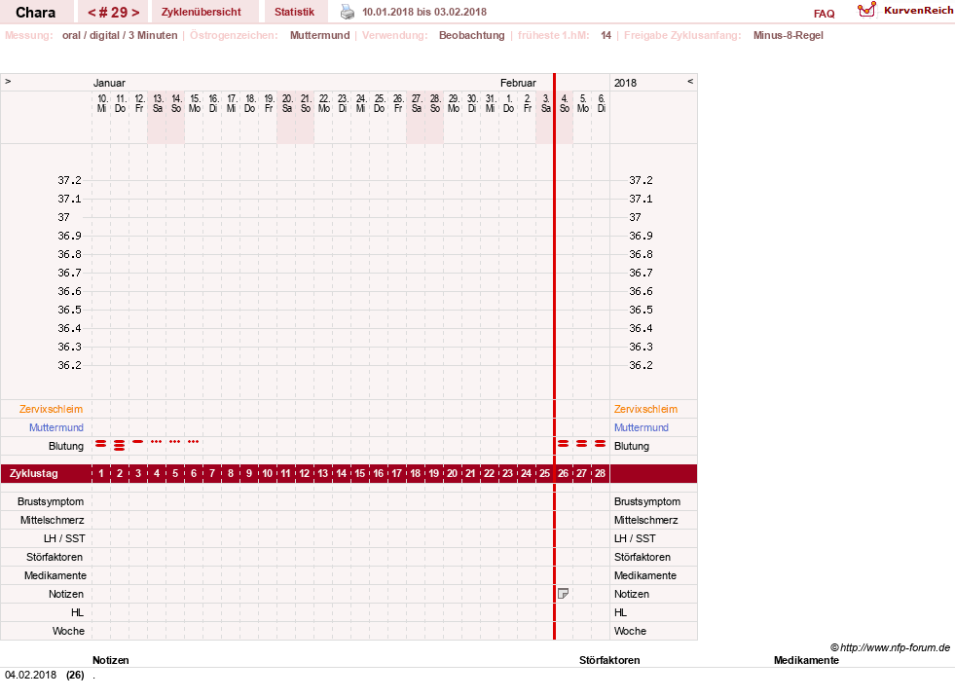The height and width of the screenshot is (698, 955).
Task: Click the date column 4. So
Action: click(x=565, y=103)
